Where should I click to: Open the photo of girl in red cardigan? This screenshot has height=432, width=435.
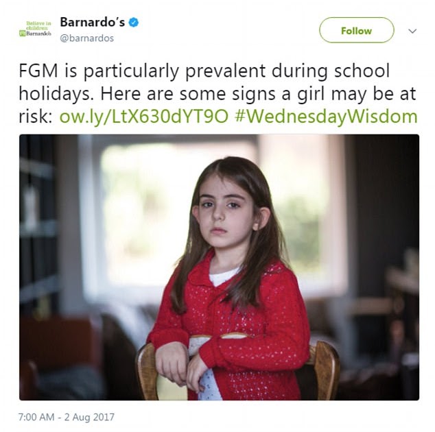(x=219, y=267)
